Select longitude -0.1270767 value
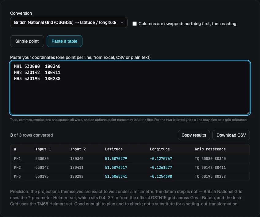Viewport: 260px width, 217px height. click(161, 159)
